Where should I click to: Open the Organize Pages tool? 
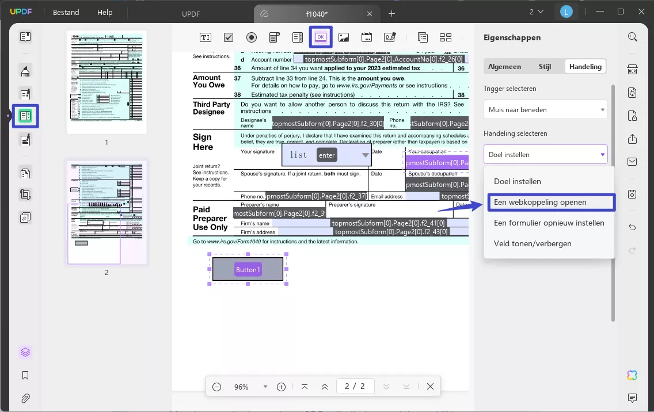coord(25,173)
